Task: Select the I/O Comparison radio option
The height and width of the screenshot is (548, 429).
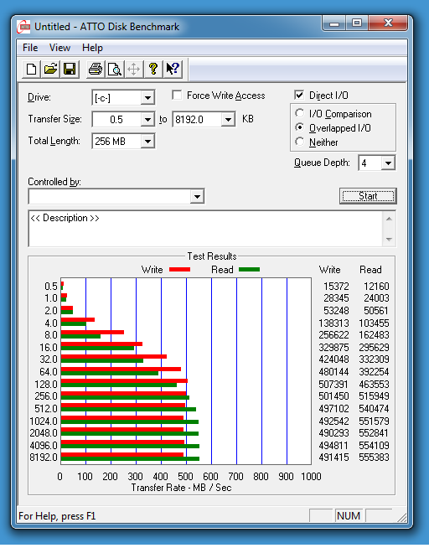Action: coord(299,113)
